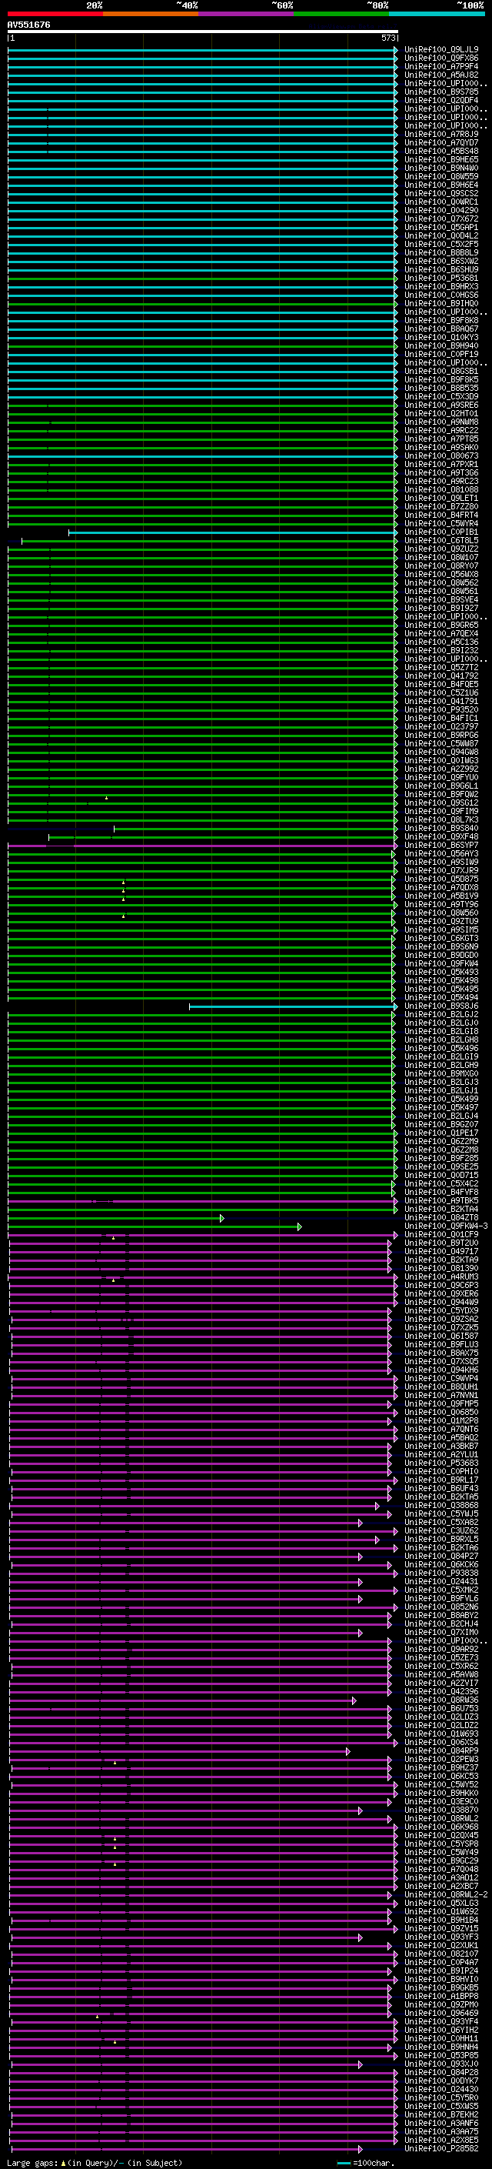Select hit label UniRef100_B9H940
492x2169 pixels.
tap(441, 346)
